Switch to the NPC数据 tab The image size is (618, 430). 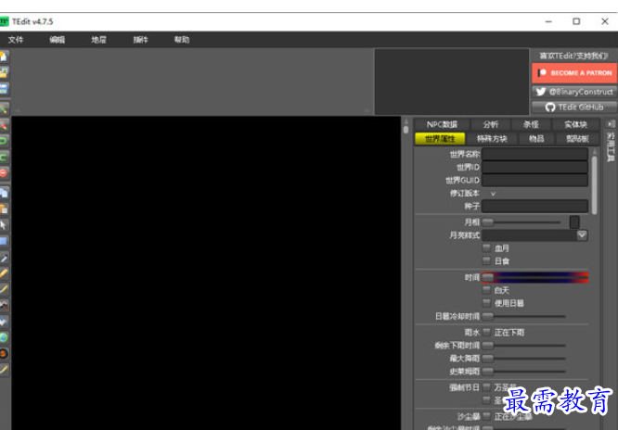(x=442, y=124)
